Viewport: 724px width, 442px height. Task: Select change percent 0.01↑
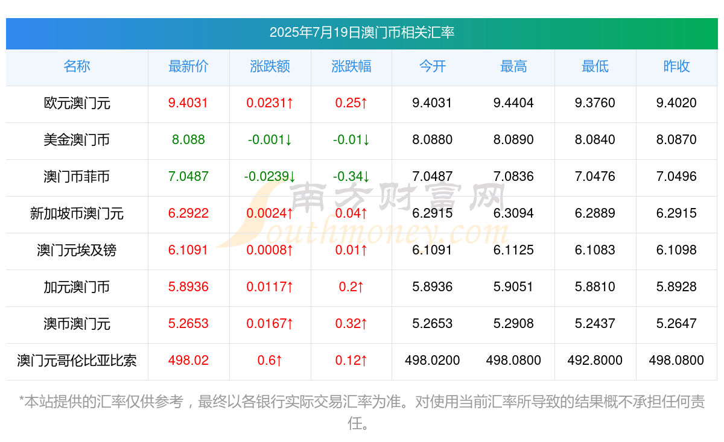click(x=352, y=250)
